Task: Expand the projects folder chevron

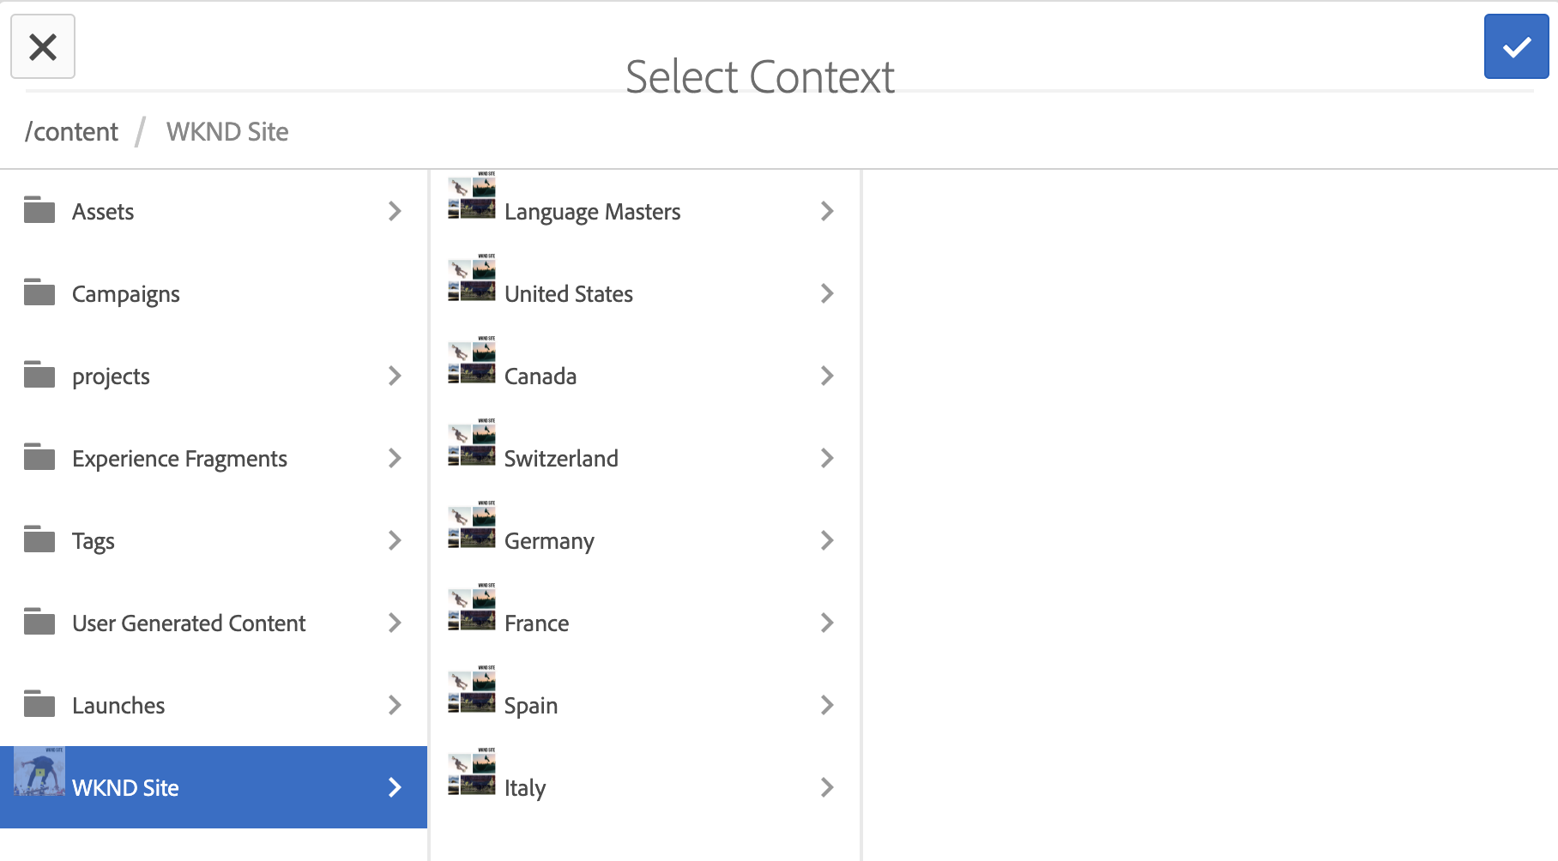Action: [395, 376]
